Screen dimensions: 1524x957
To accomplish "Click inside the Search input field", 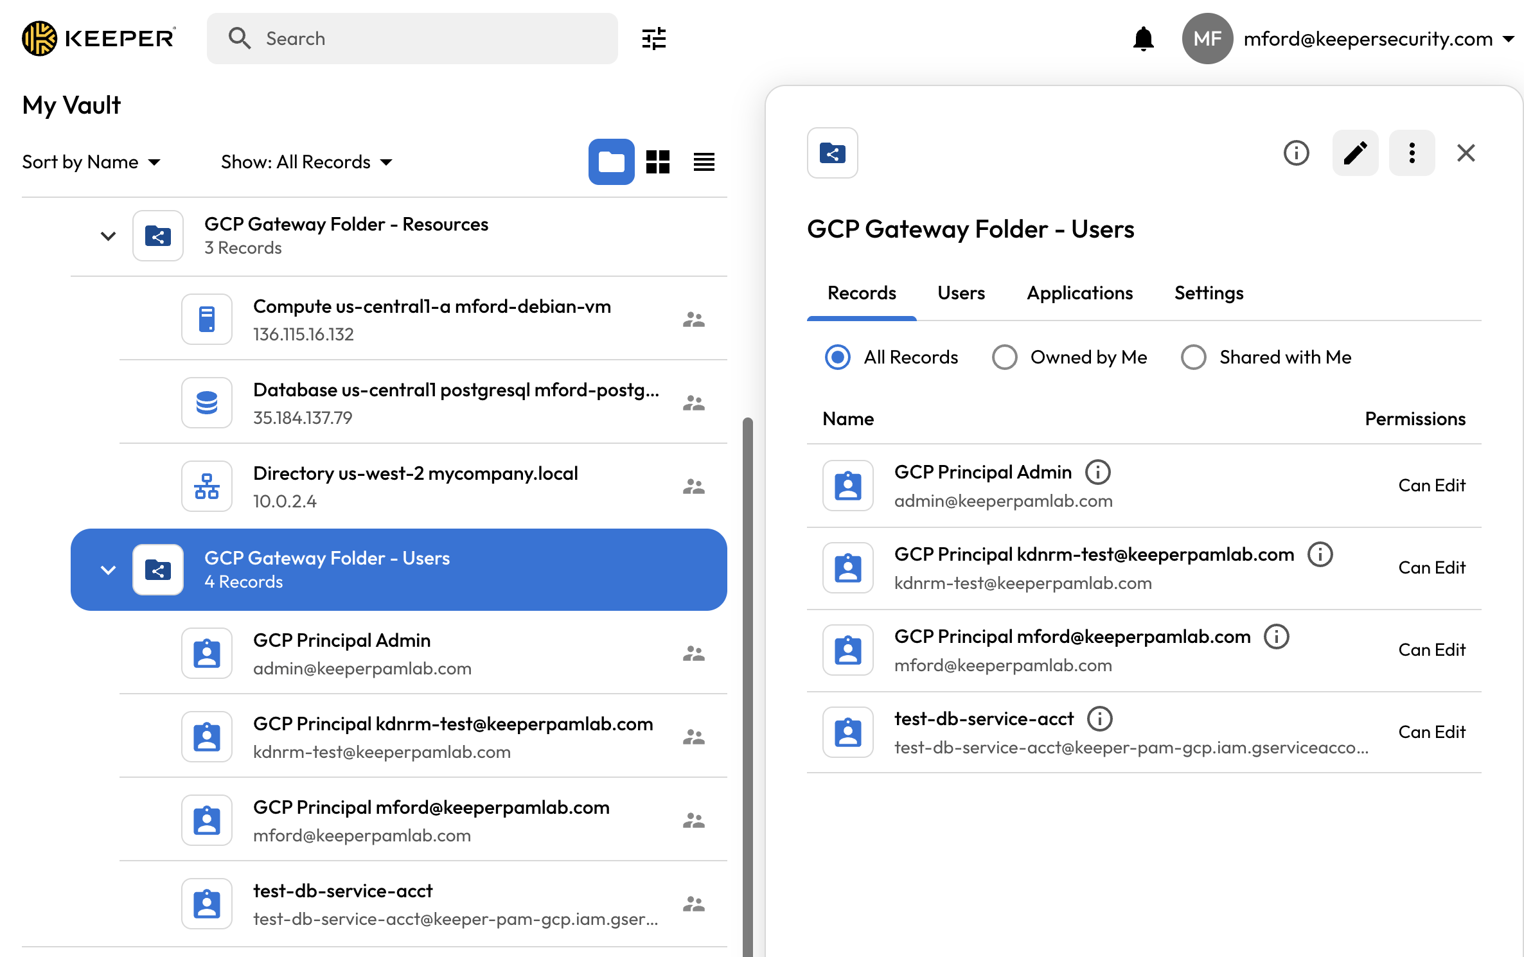I will coord(411,39).
